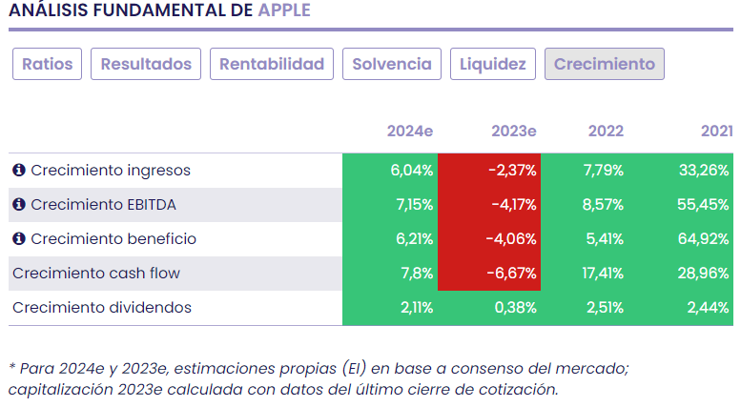Select the Rentabilidad tab
The width and height of the screenshot is (741, 407).
click(x=272, y=65)
